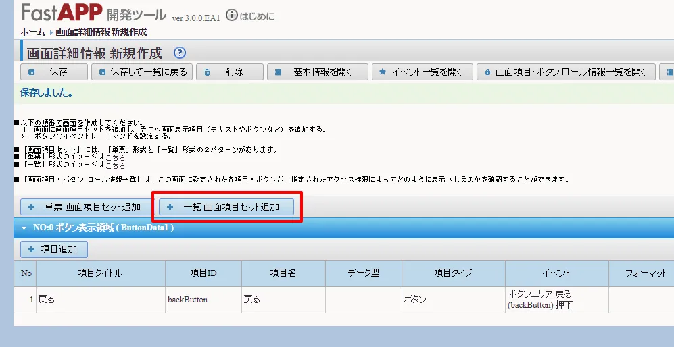Open 一覧 format image こちら link
The height and width of the screenshot is (347, 674).
point(115,165)
